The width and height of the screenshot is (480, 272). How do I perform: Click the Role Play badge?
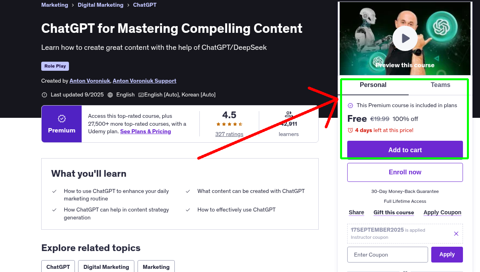pyautogui.click(x=55, y=66)
